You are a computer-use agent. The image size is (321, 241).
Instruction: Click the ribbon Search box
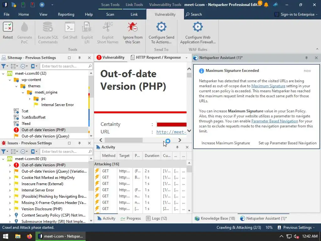coord(194,14)
